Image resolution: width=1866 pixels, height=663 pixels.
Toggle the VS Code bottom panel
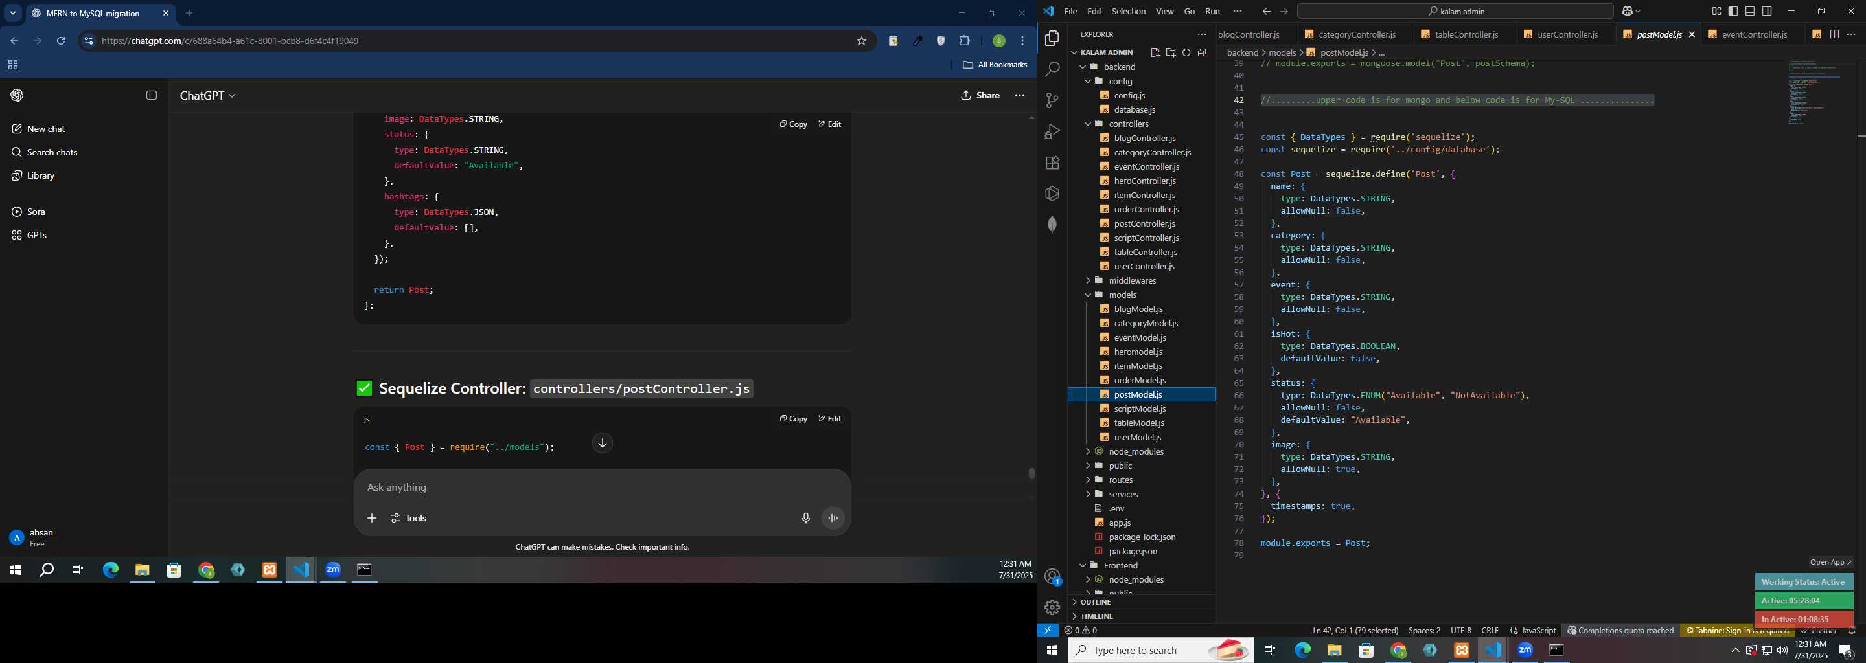click(1749, 11)
